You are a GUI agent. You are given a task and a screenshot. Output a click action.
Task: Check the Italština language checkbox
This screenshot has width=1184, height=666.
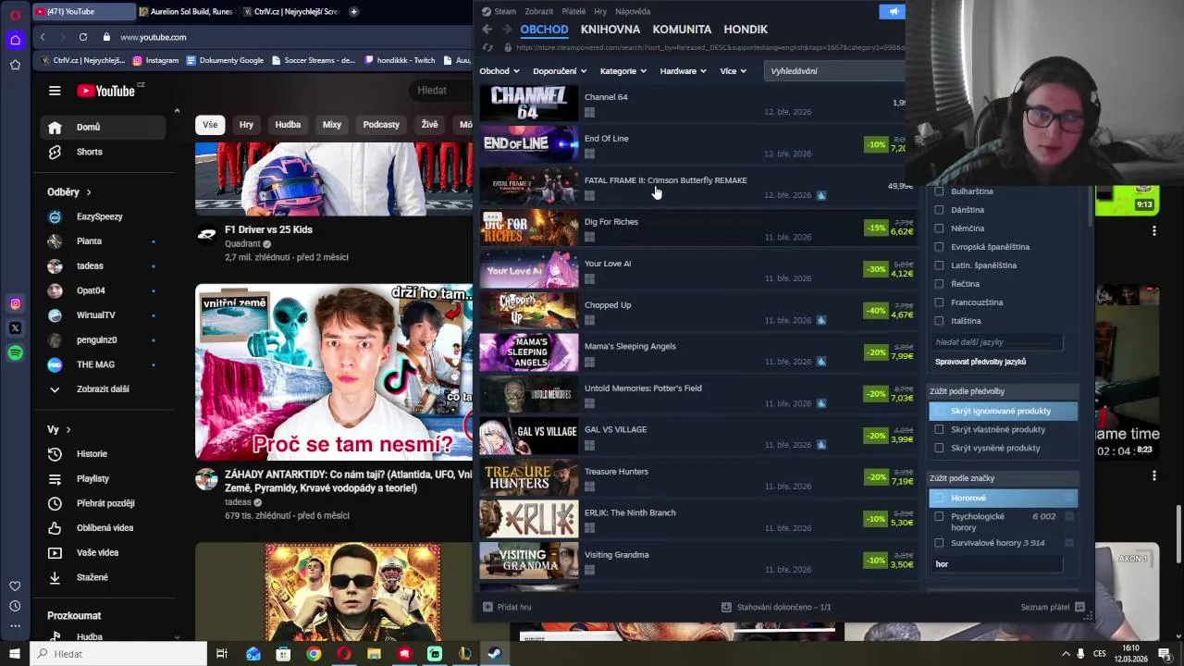click(939, 321)
